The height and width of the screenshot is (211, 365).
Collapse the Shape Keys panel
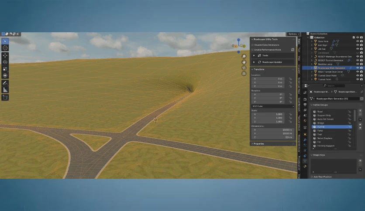point(312,155)
